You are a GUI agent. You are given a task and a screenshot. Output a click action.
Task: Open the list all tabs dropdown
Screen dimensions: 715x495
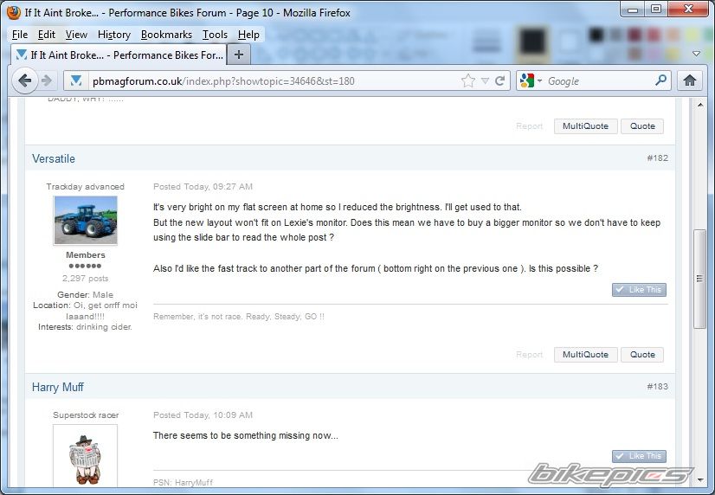point(696,55)
